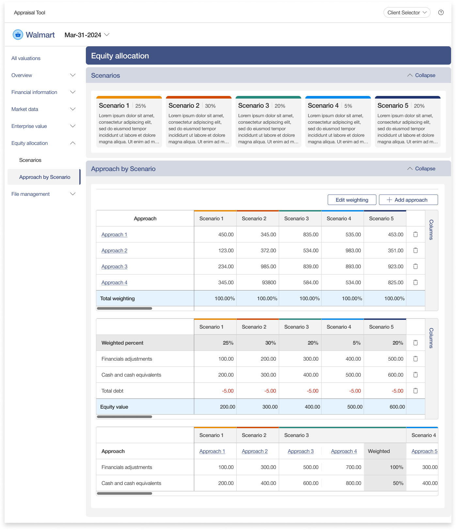
Task: Delete the Cash and cash equivalents row in second table
Action: pyautogui.click(x=416, y=375)
